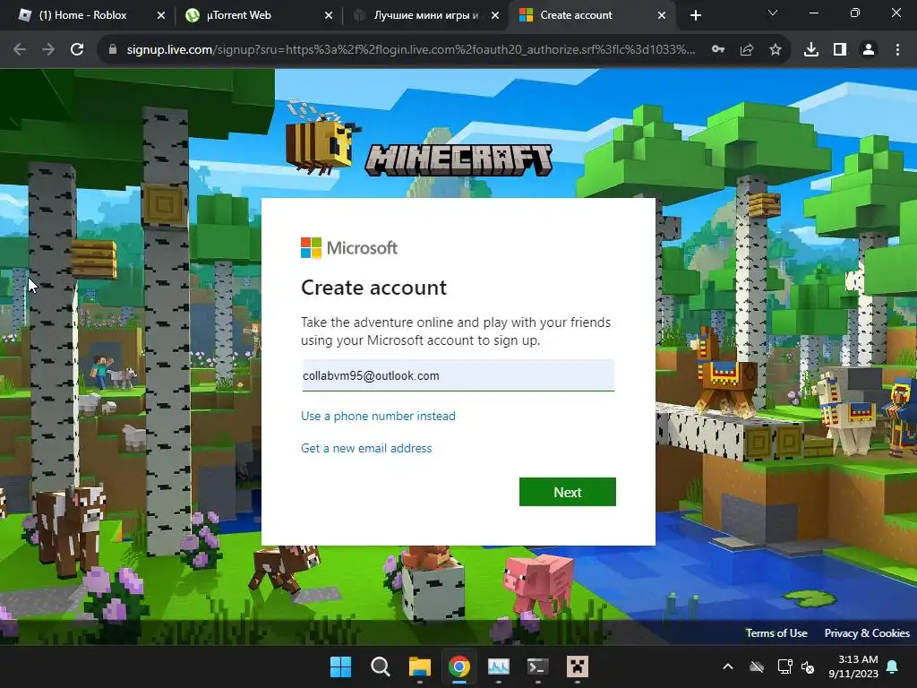
Task: Open saved passwords key icon
Action: [718, 50]
